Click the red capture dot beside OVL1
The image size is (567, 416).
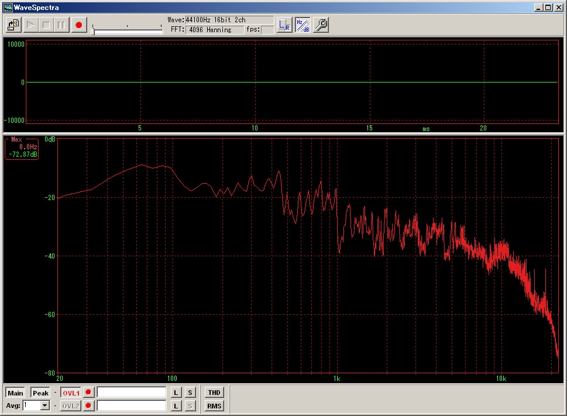pyautogui.click(x=88, y=392)
